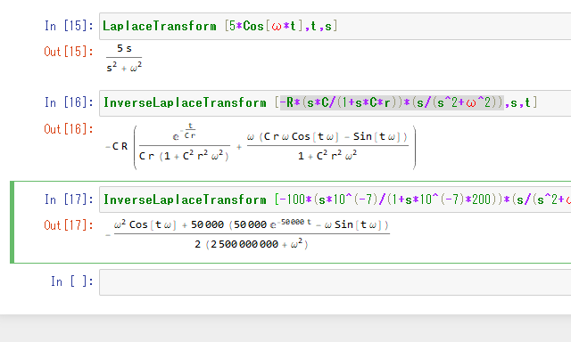Click the In [17]: prompt label

coord(69,199)
